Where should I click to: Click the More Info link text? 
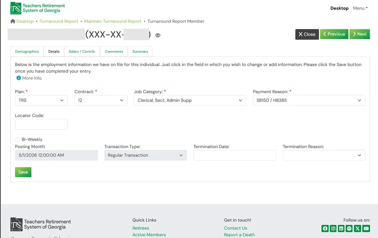[x=32, y=78]
